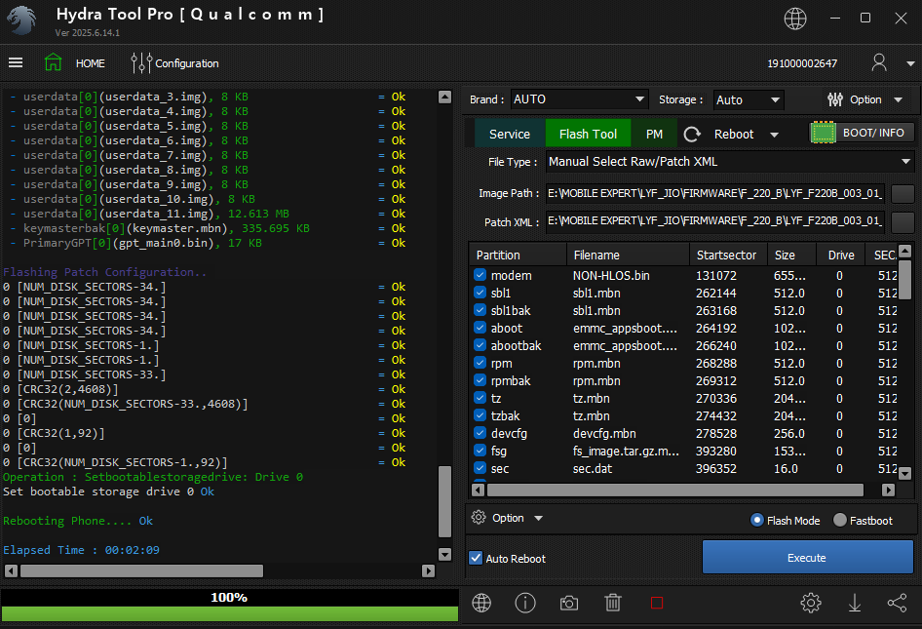
Task: Click log horizontal scroll right arrow
Action: pos(428,570)
